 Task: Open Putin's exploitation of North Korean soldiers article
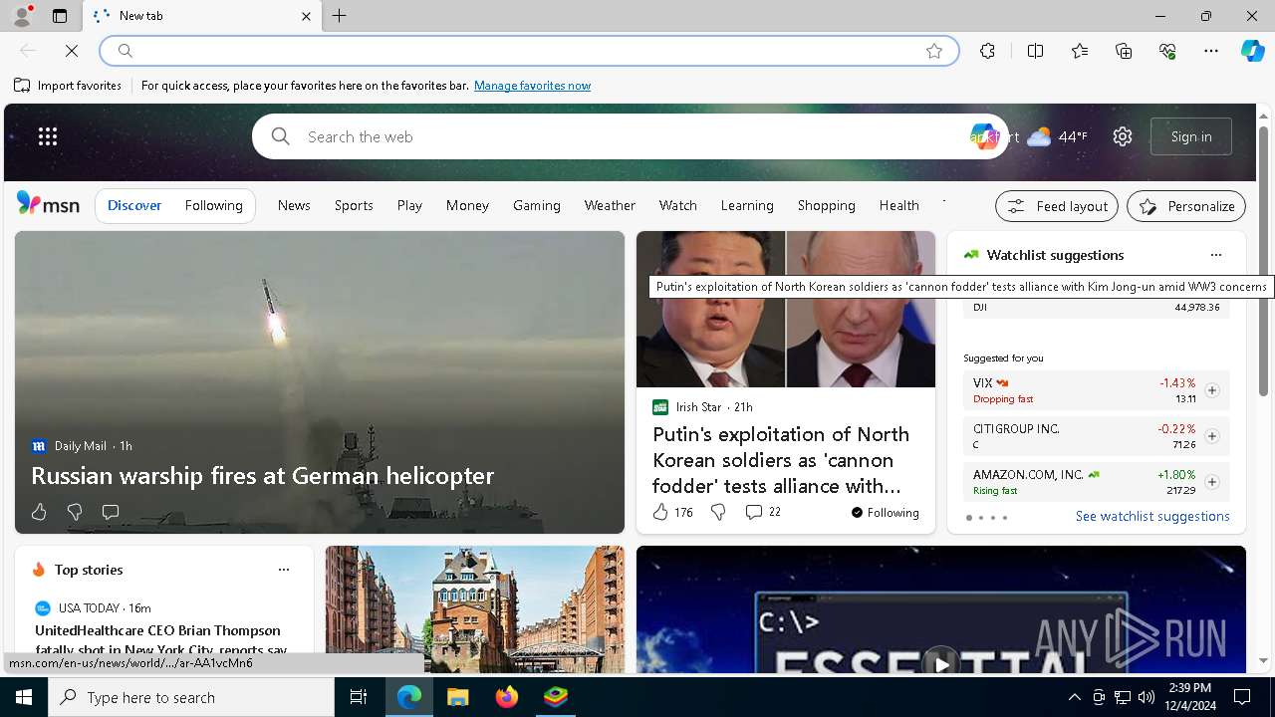(781, 460)
